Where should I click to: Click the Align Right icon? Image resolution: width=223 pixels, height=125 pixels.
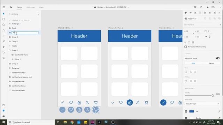(x=215, y=12)
